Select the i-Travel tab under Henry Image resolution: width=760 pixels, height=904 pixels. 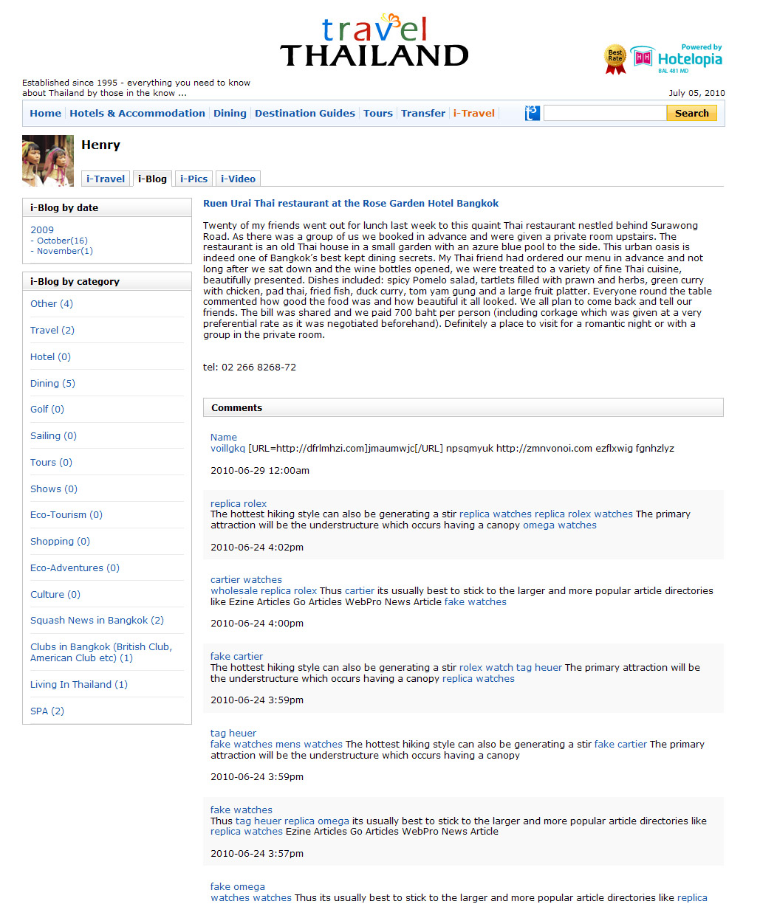[106, 179]
